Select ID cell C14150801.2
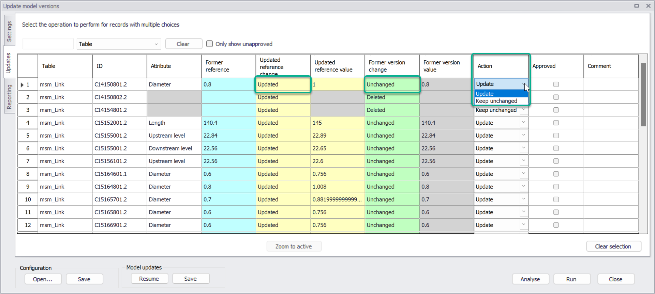 [120, 84]
